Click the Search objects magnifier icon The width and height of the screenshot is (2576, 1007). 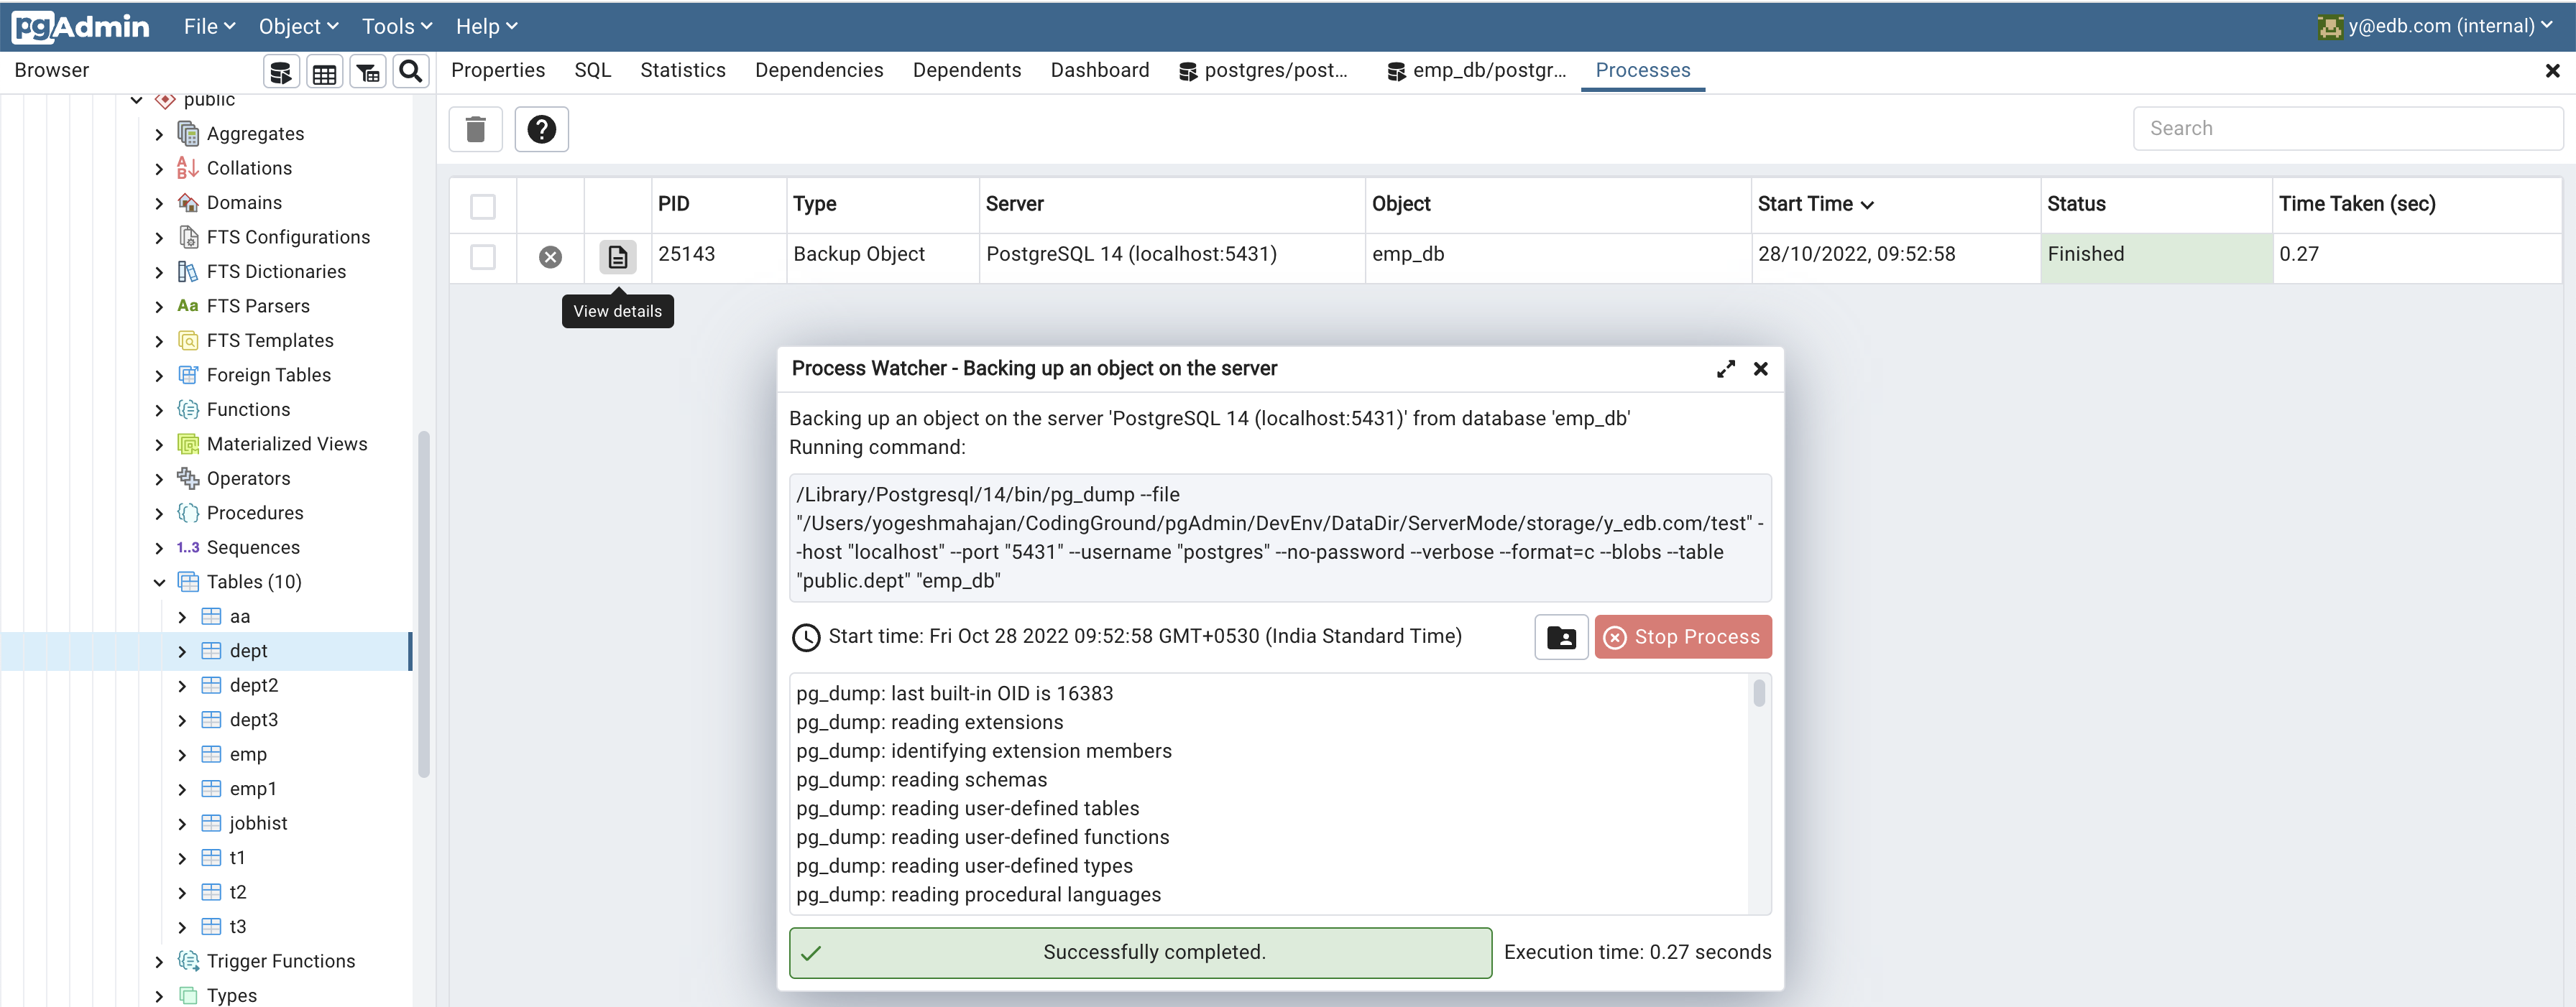411,70
